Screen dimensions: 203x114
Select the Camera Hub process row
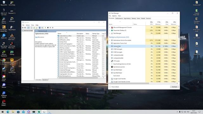(143, 46)
